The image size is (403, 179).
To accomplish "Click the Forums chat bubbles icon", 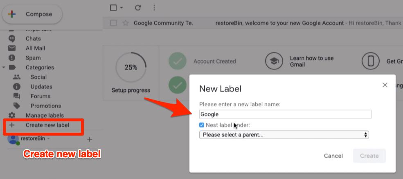I will pyautogui.click(x=17, y=96).
